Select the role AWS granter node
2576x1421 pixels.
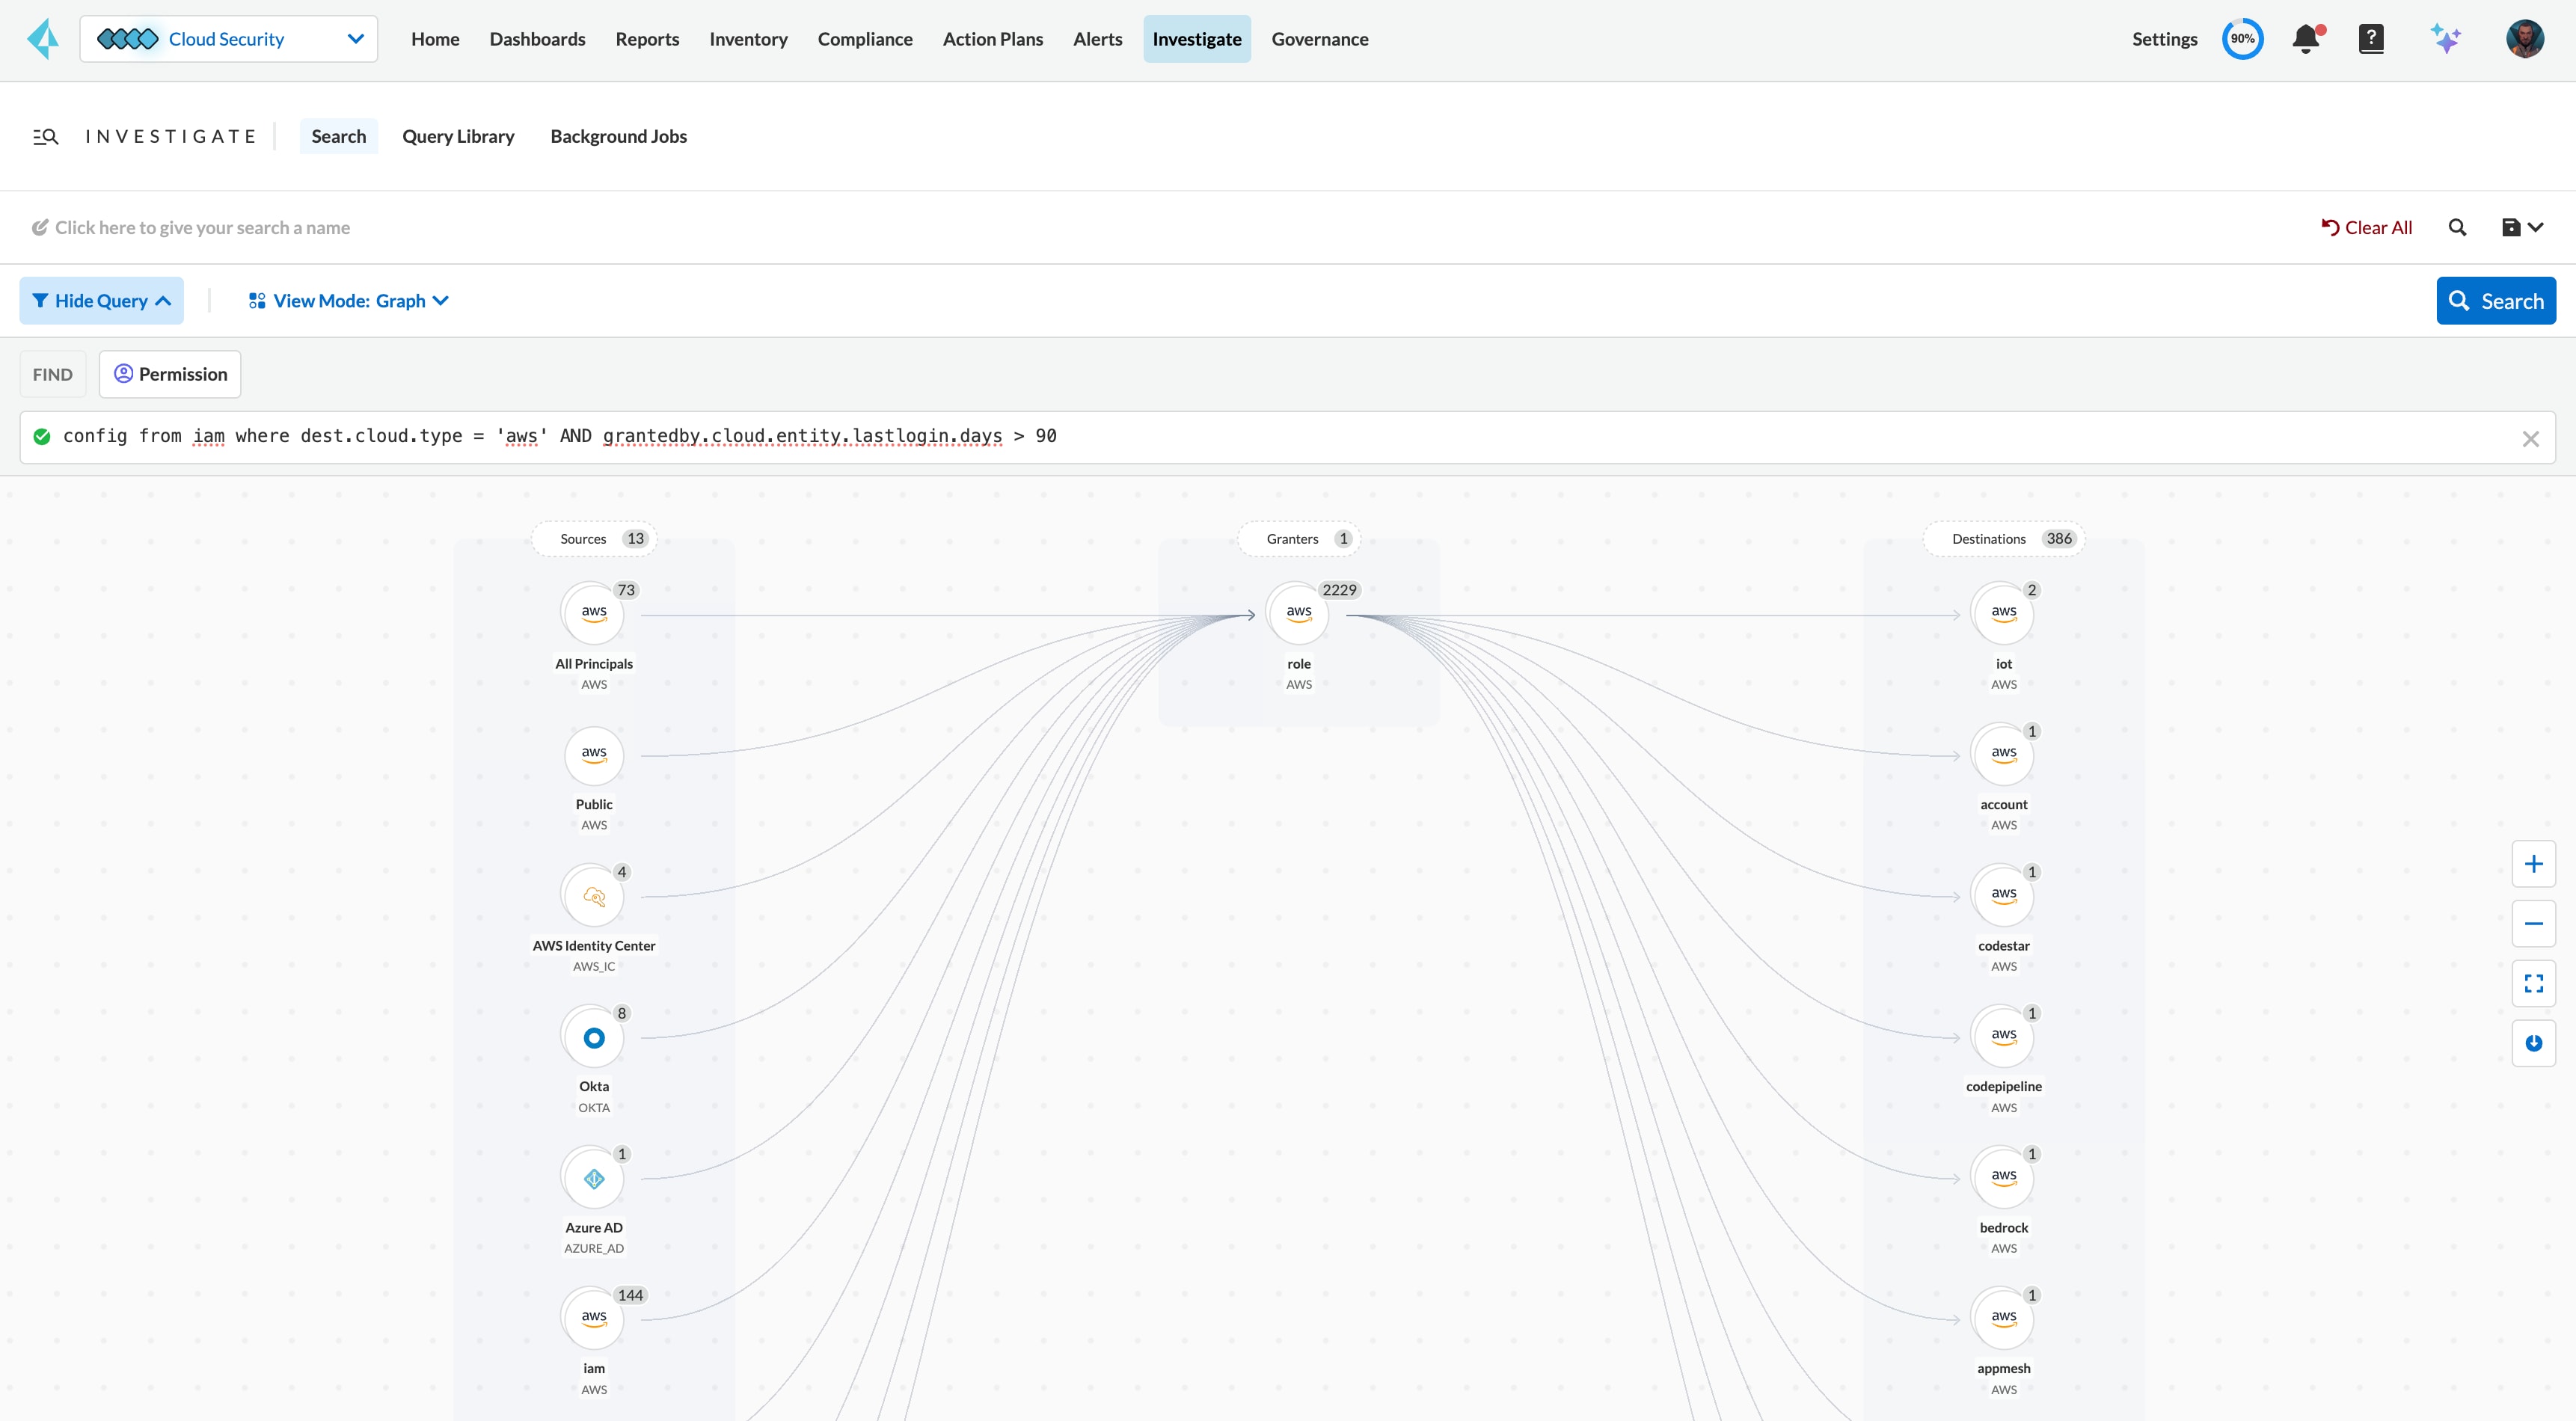coord(1298,615)
